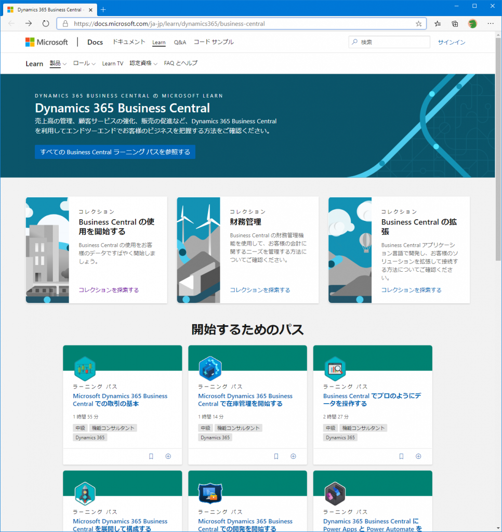Expand the ロール dropdown menu

tap(84, 63)
